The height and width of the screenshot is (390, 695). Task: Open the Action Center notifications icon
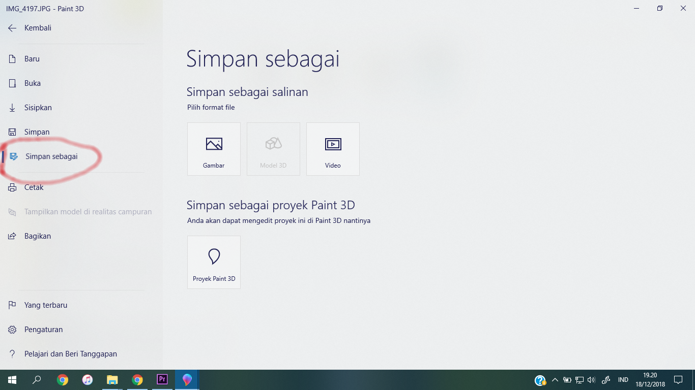point(678,380)
